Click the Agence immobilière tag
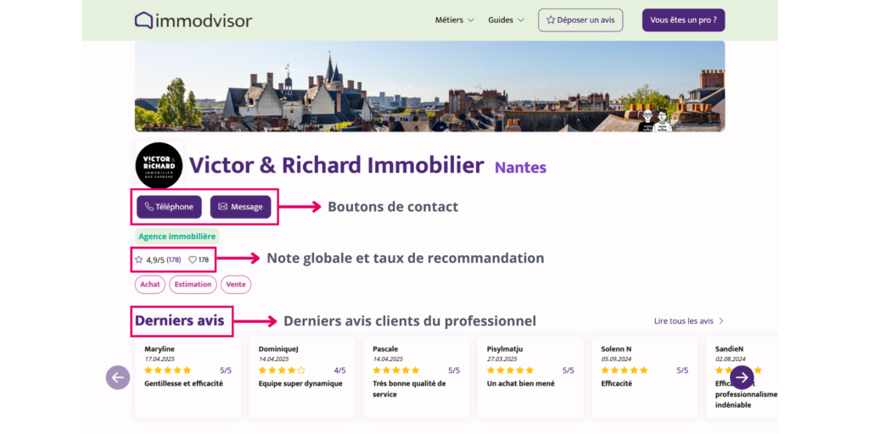Image resolution: width=869 pixels, height=434 pixels. (x=177, y=236)
